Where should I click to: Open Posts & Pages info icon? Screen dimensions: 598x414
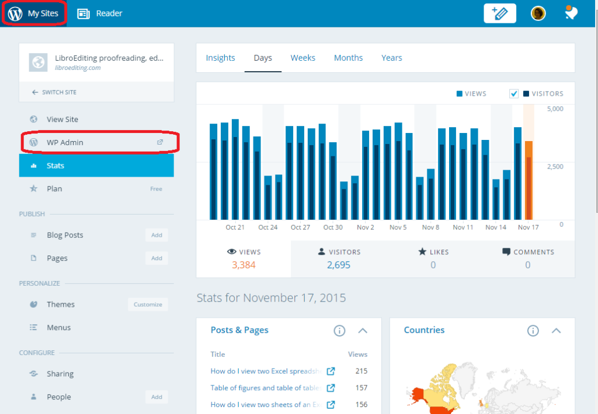pos(339,331)
